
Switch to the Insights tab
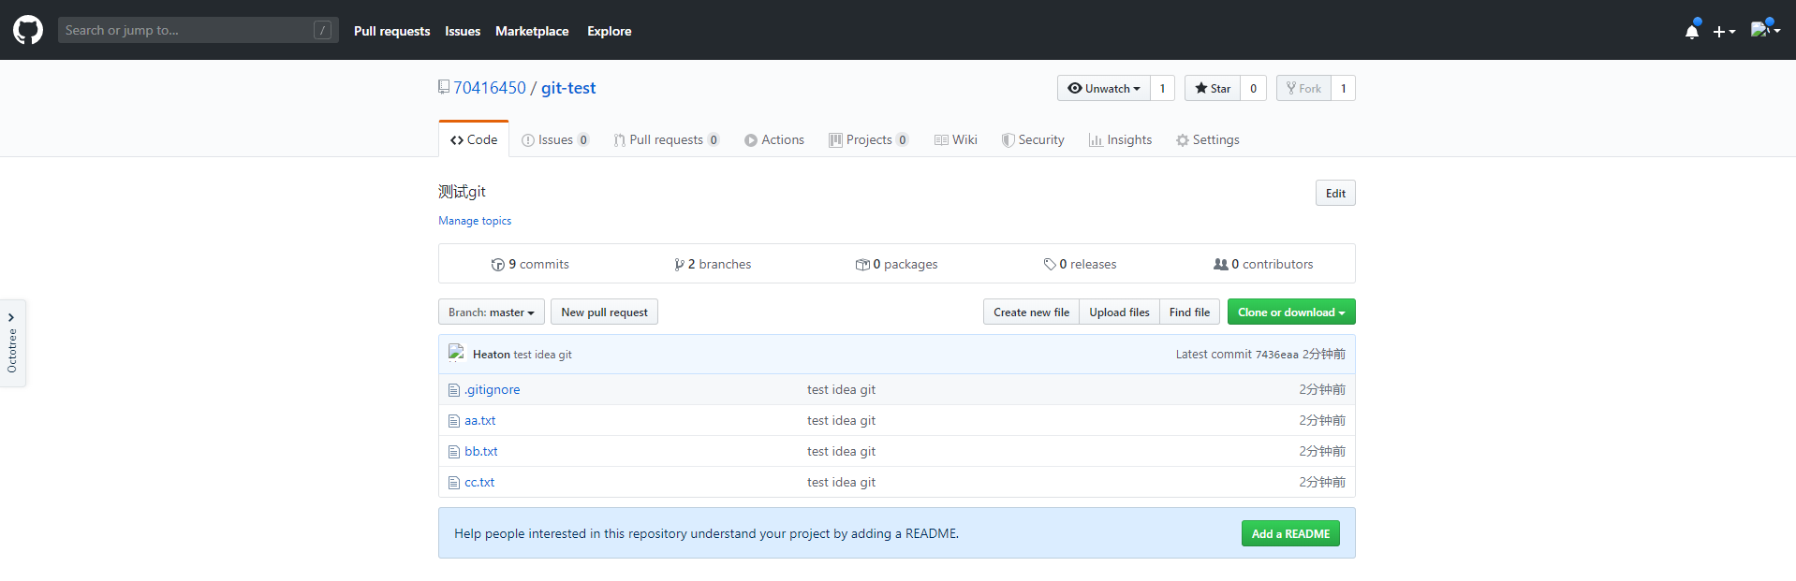[1121, 139]
